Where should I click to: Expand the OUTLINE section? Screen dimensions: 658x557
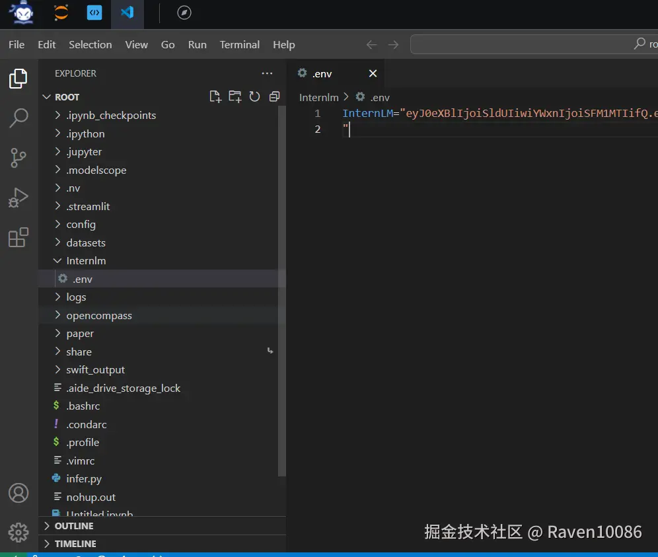tap(73, 526)
